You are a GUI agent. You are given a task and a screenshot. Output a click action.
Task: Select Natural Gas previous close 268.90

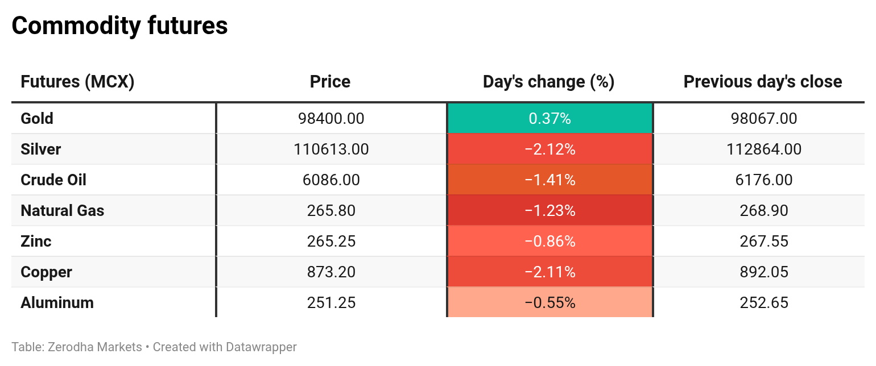tap(764, 211)
